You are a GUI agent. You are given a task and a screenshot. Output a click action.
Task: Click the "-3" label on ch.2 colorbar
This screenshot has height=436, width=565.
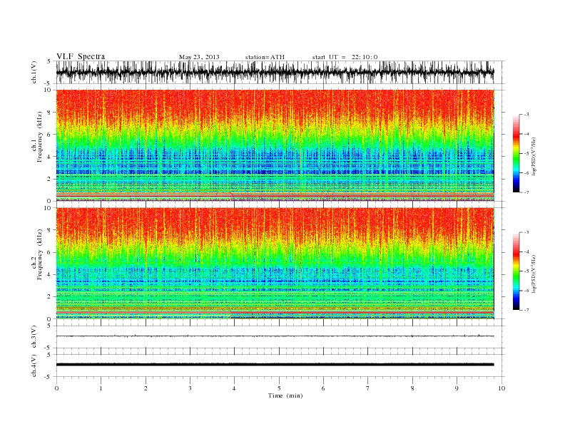(x=526, y=232)
